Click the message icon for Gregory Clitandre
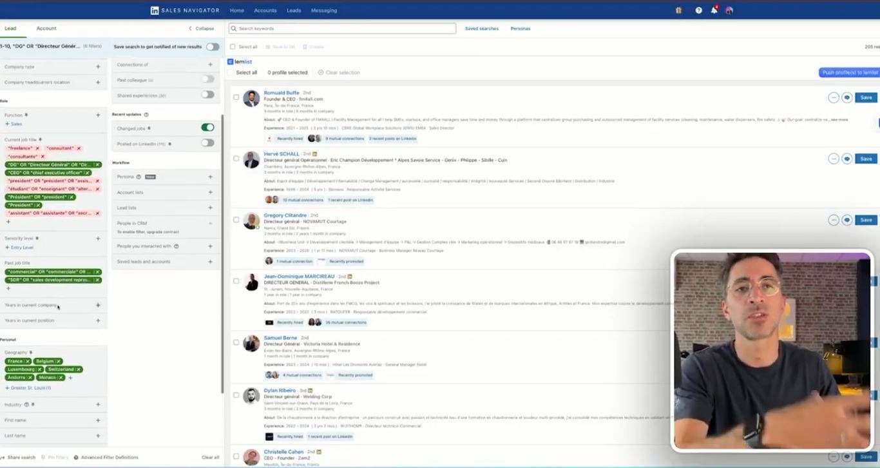This screenshot has height=468, width=880. coord(847,220)
